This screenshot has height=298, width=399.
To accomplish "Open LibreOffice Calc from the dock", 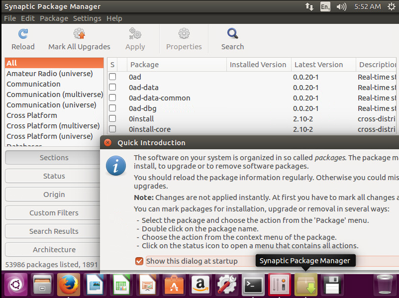I will [121, 285].
